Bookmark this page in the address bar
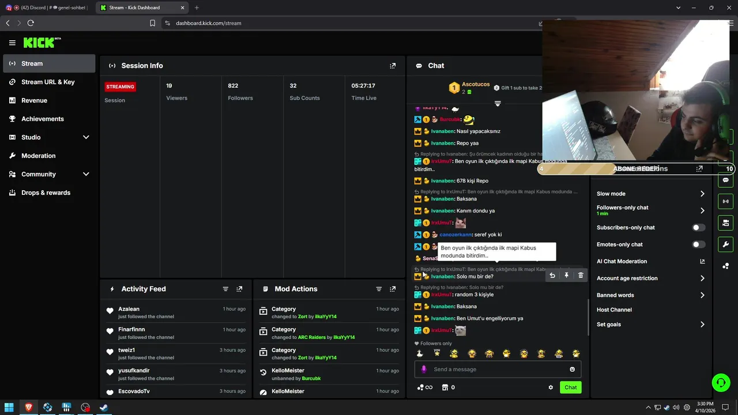738x415 pixels. pyautogui.click(x=152, y=23)
